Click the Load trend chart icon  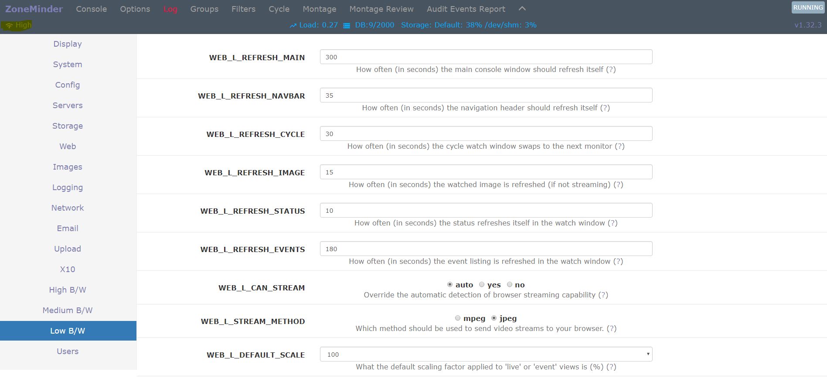coord(293,26)
